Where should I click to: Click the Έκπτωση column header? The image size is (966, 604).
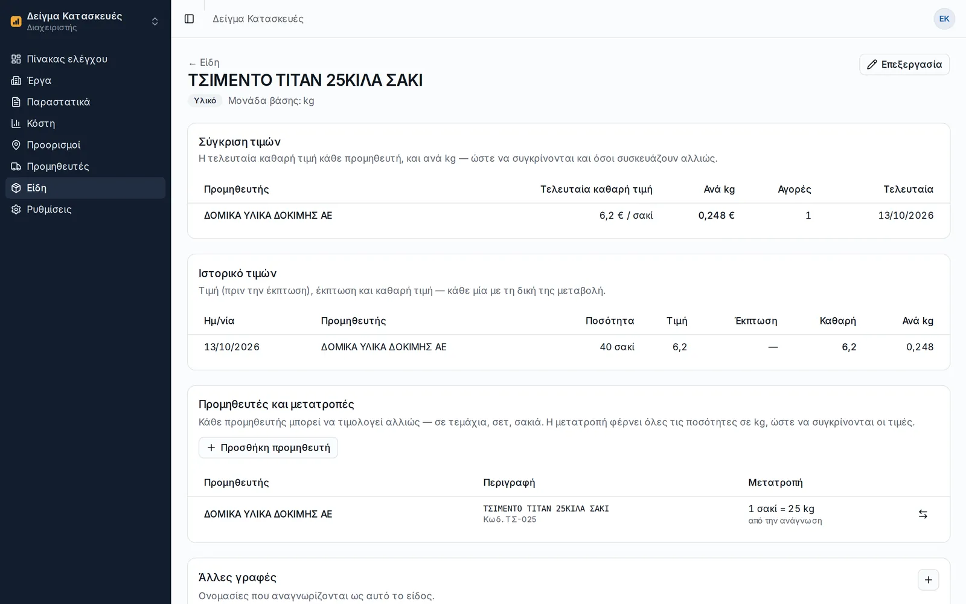(x=756, y=321)
